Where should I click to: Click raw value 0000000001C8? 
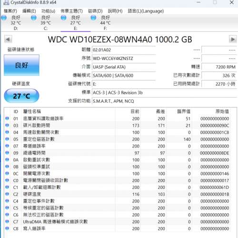tap(214, 132)
